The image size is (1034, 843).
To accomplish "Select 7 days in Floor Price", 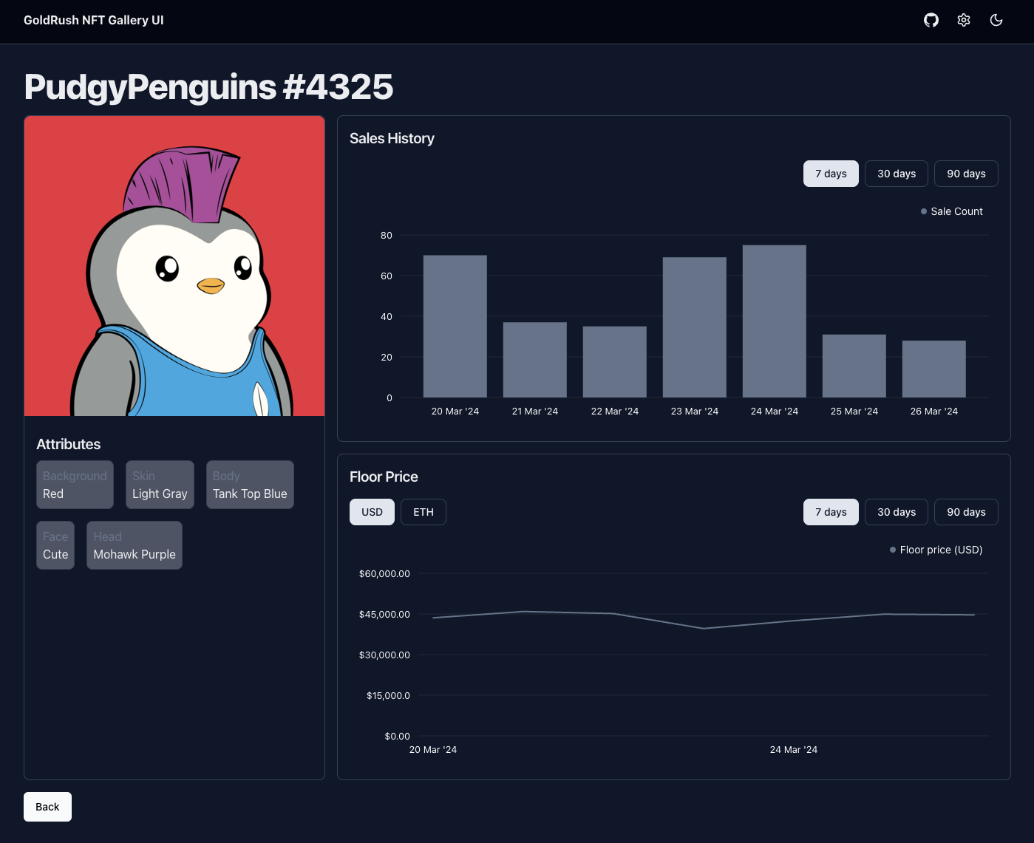I will click(831, 512).
